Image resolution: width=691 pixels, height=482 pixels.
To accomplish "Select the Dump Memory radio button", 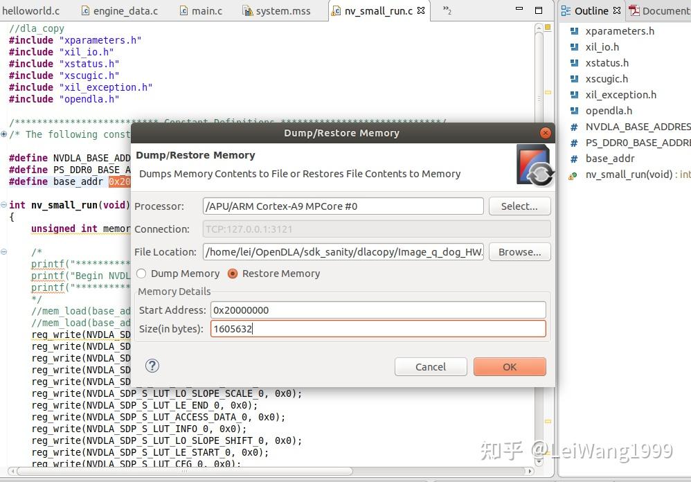I will pyautogui.click(x=141, y=274).
